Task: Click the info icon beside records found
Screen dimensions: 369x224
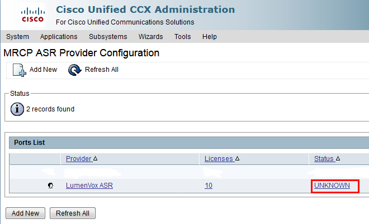Action: (x=17, y=109)
